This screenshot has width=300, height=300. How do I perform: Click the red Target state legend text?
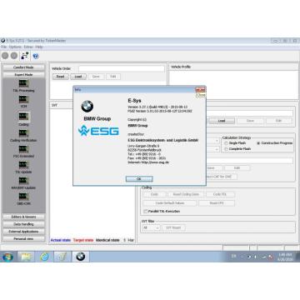(x=83, y=240)
